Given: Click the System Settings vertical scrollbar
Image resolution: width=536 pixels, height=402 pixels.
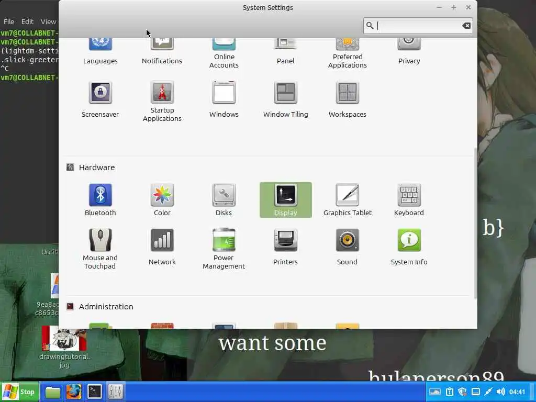Looking at the screenshot, I should [x=475, y=223].
